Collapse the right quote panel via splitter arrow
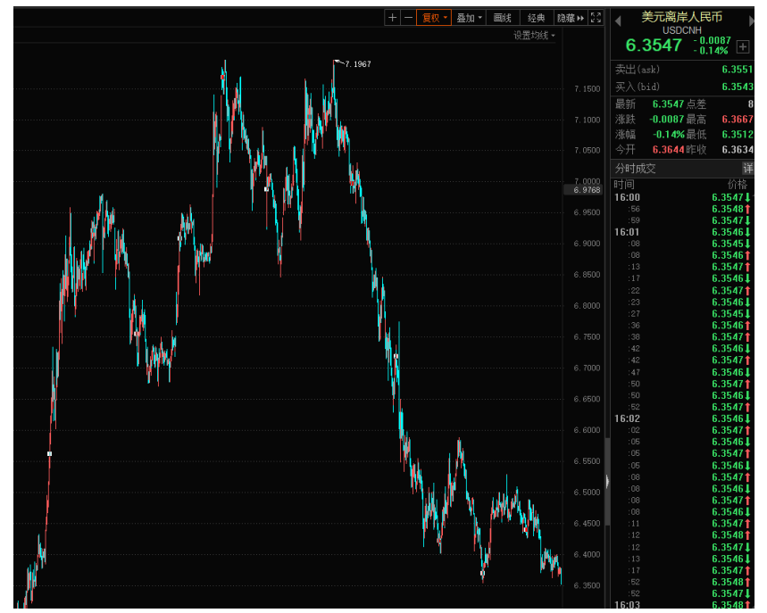Viewport: 767px width, 613px height. [608, 481]
